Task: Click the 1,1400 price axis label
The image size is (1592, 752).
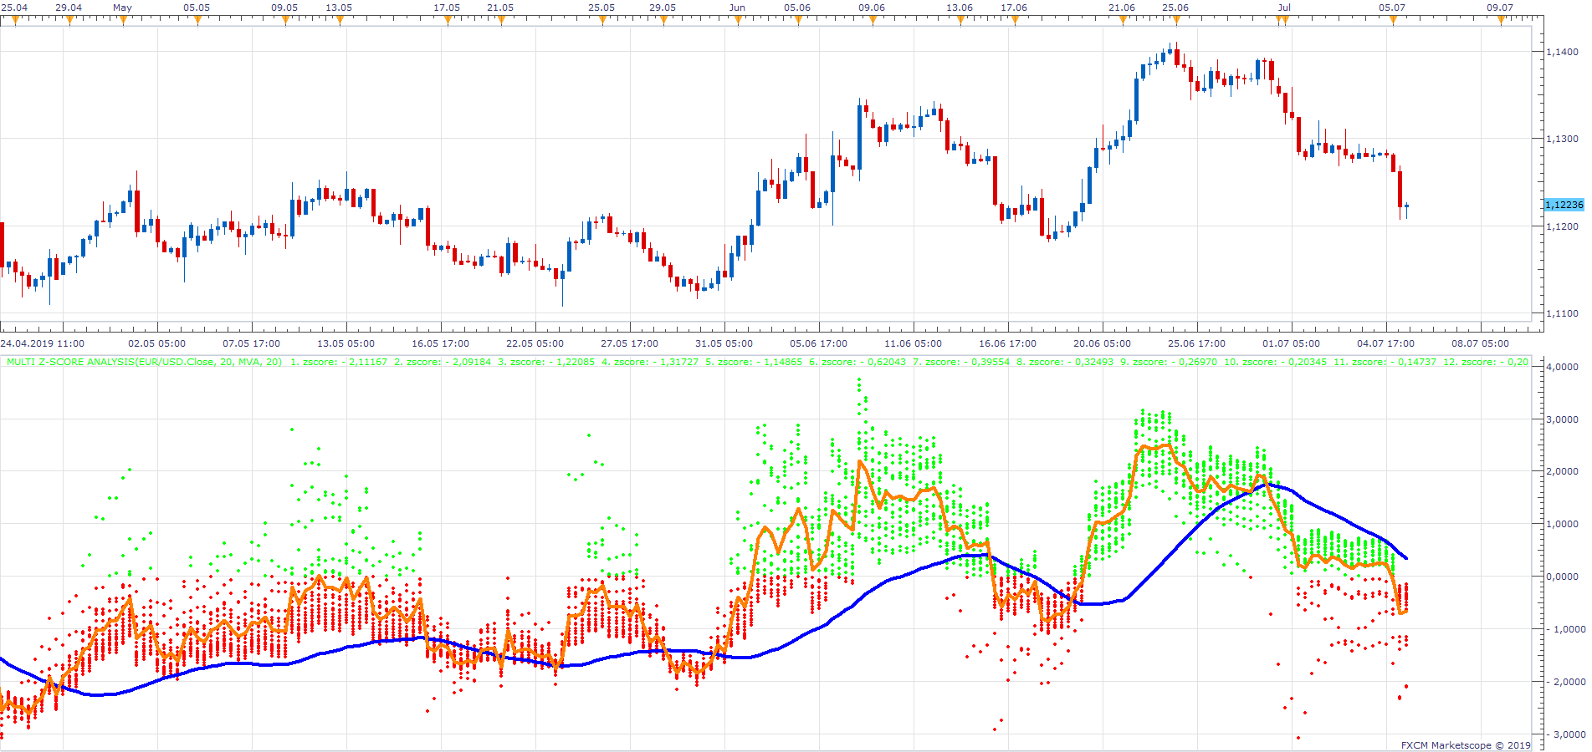Action: 1562,52
